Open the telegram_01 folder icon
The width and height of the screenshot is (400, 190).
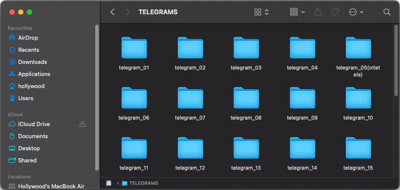point(134,48)
